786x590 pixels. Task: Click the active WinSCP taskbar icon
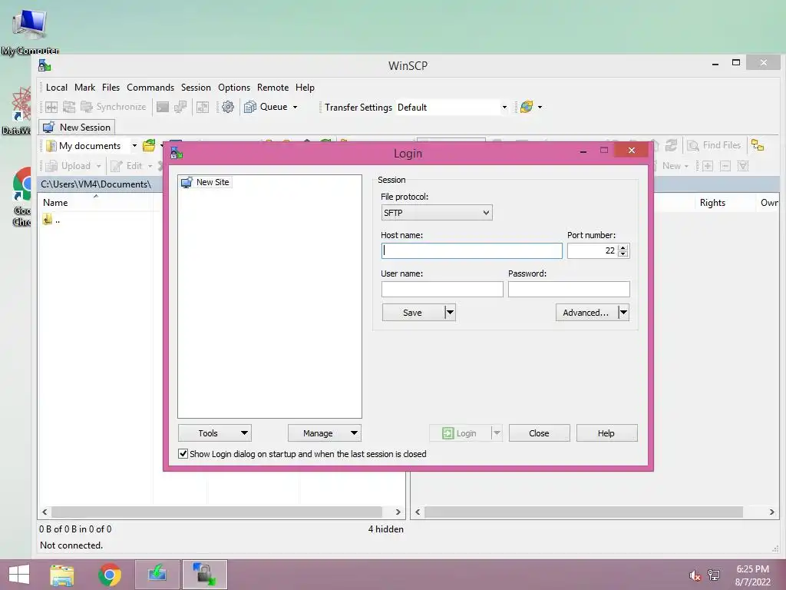pos(204,575)
